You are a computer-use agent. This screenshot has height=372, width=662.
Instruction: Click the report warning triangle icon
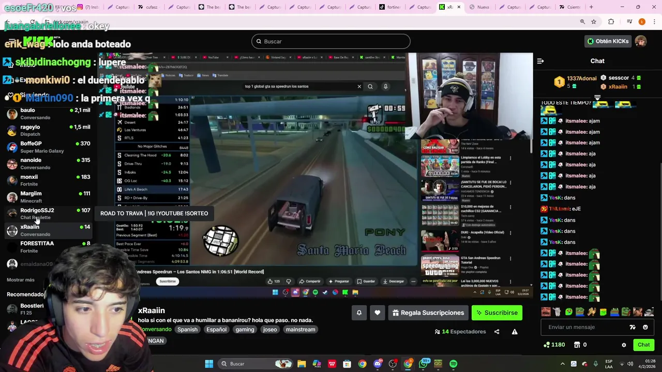tap(515, 332)
